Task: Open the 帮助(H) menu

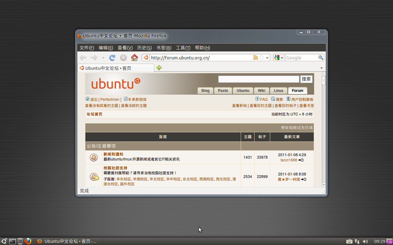Action: [x=203, y=48]
